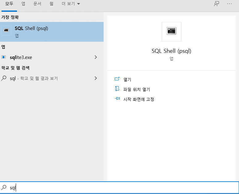239x194 pixels.
Task: Select the 모두 tab
Action: point(9,4)
